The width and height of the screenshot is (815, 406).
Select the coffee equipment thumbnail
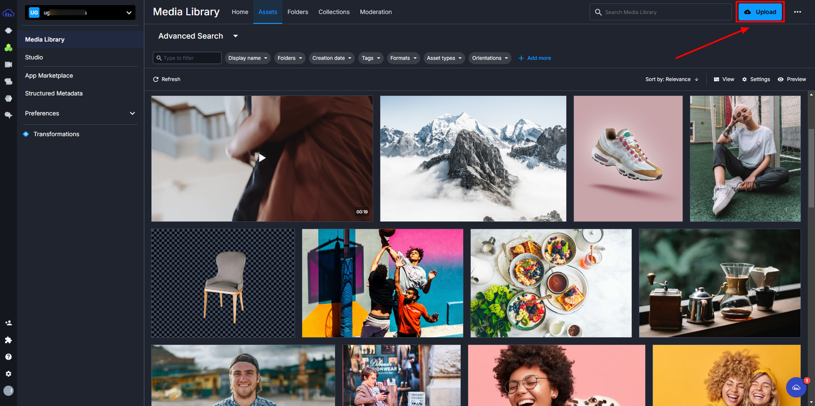point(720,283)
